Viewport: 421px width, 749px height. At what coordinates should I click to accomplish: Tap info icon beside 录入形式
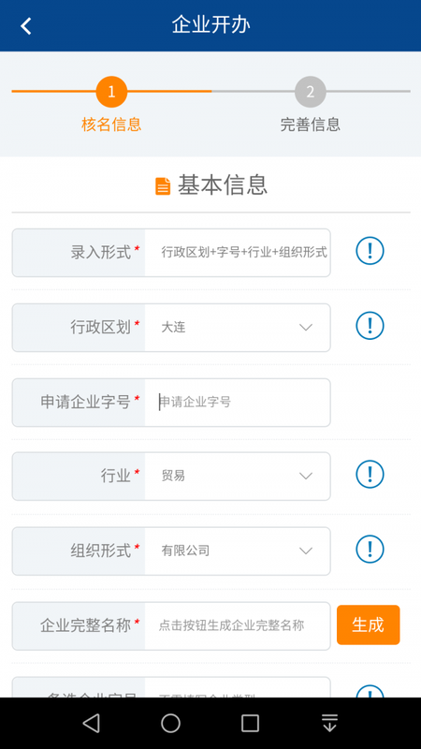(370, 250)
